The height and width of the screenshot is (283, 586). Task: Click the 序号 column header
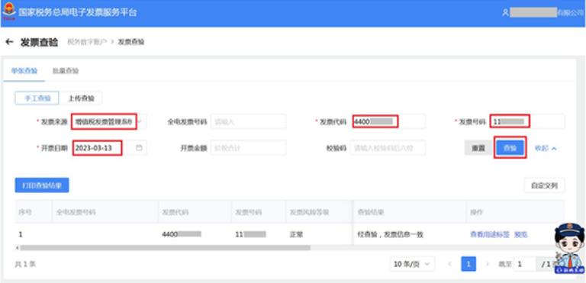tap(25, 212)
